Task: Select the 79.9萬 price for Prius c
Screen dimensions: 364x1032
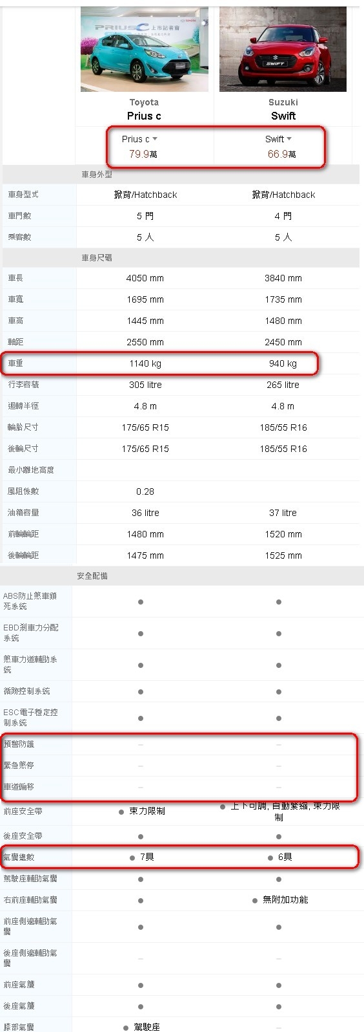Action: 143,154
